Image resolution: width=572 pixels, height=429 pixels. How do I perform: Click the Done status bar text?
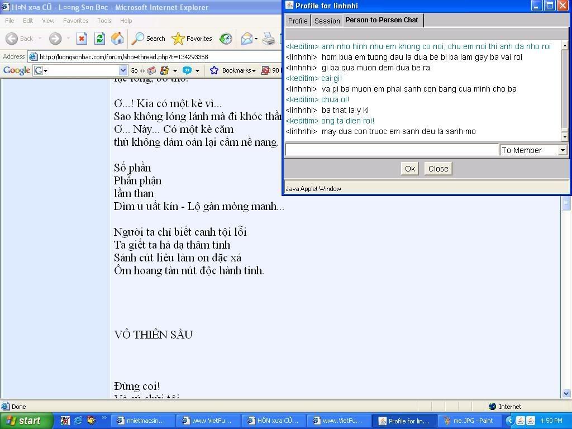[x=18, y=407]
